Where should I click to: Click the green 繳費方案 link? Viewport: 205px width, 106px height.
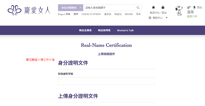pos(192,16)
